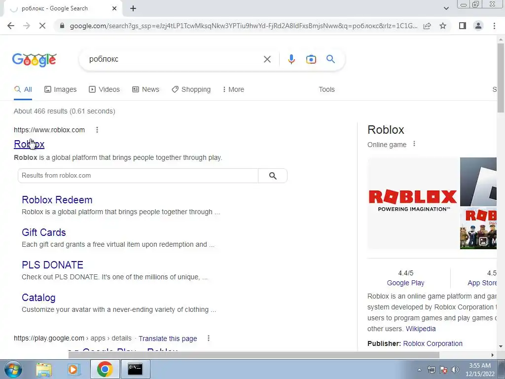Start voice search with microphone

pyautogui.click(x=291, y=59)
